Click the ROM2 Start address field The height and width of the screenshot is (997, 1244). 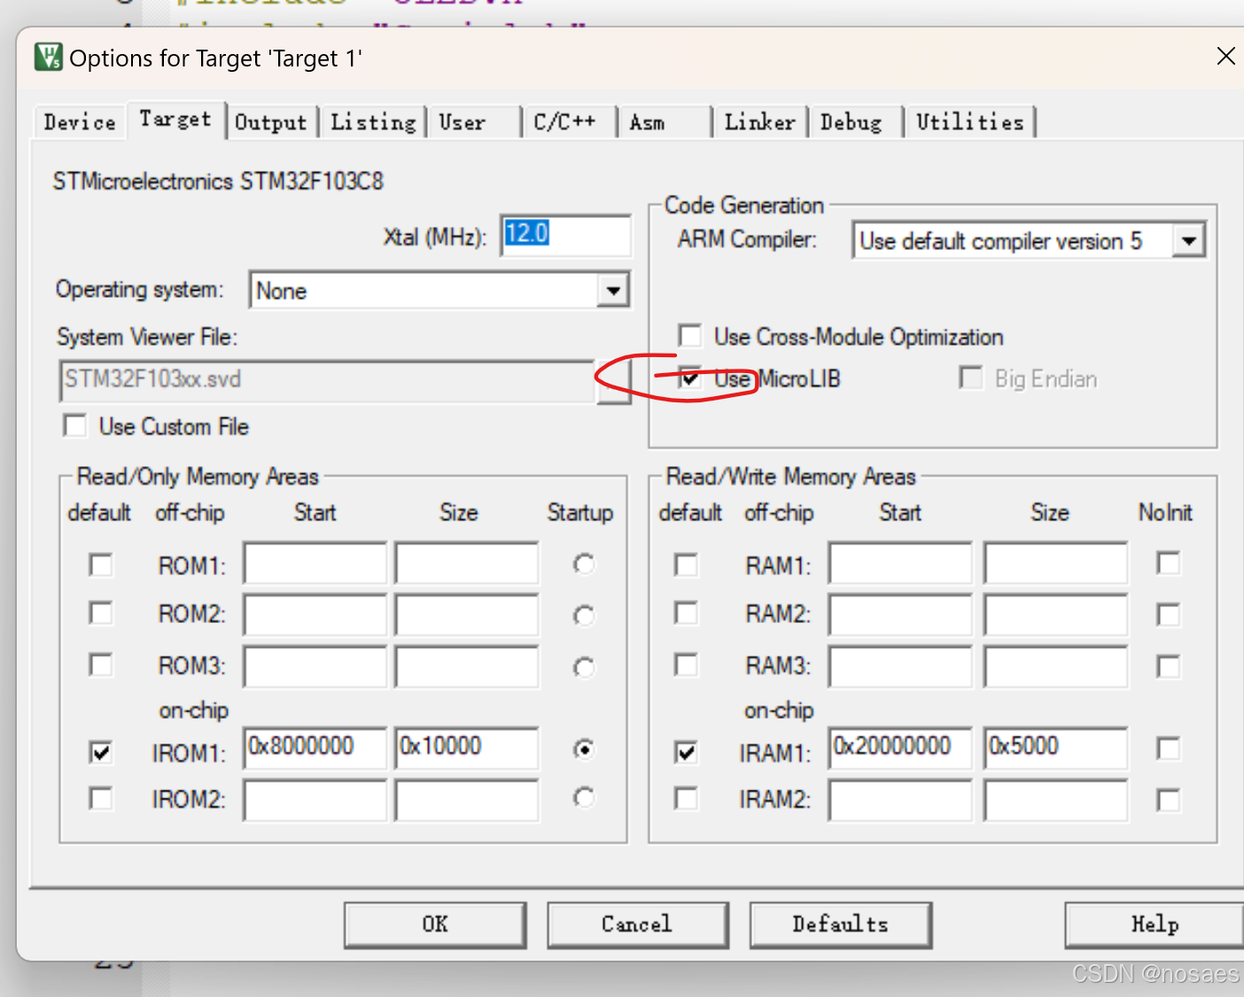(x=315, y=615)
